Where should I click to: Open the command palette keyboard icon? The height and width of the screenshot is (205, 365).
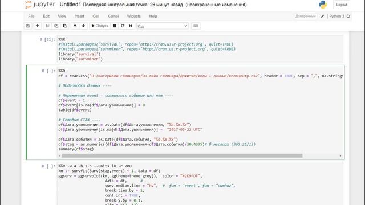[196, 26]
